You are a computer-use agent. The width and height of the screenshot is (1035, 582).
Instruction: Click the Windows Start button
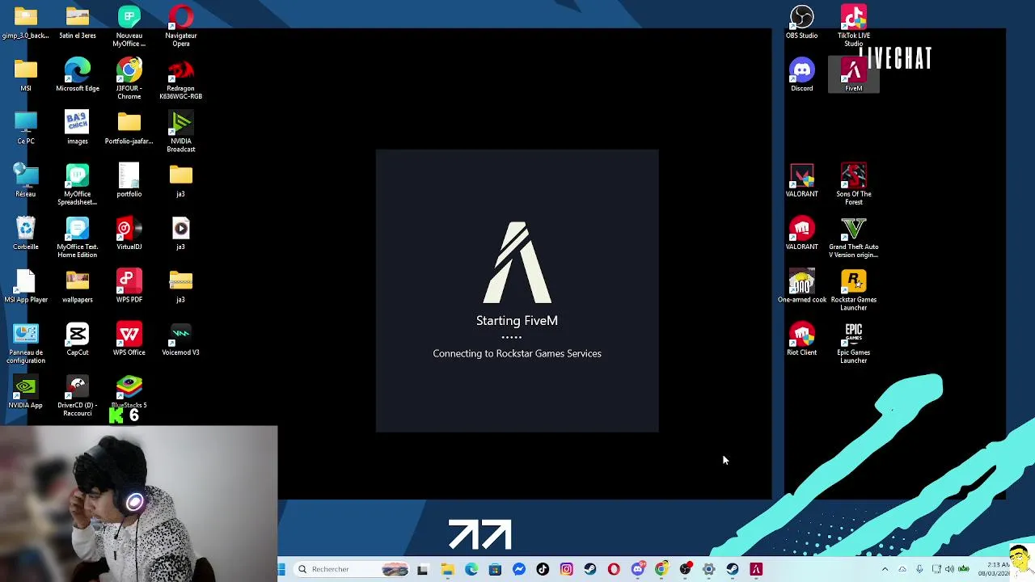[x=281, y=569]
